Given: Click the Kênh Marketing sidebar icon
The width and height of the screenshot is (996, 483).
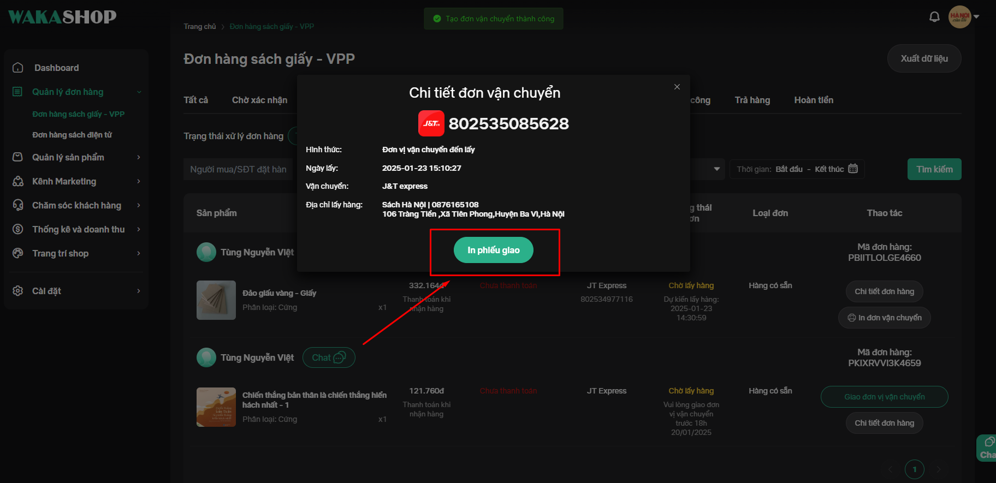Looking at the screenshot, I should coord(18,181).
